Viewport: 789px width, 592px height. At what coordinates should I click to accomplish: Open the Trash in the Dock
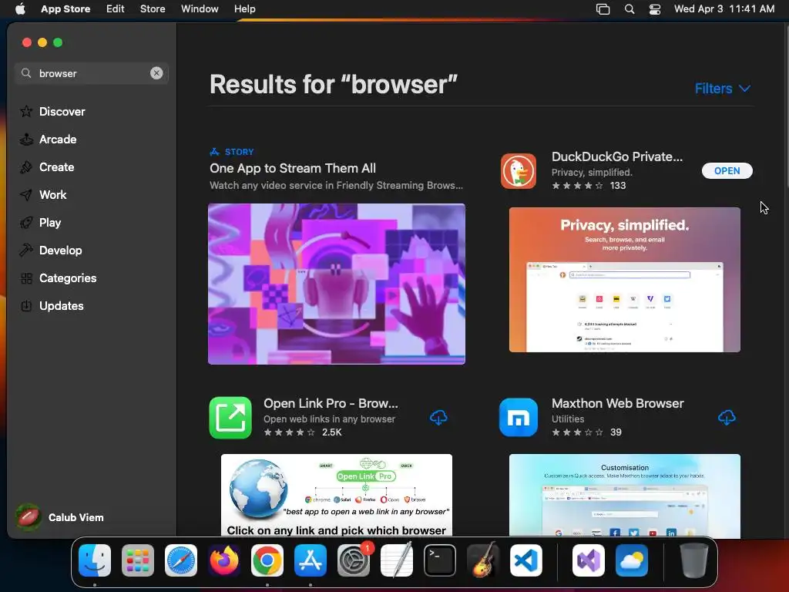pyautogui.click(x=694, y=560)
